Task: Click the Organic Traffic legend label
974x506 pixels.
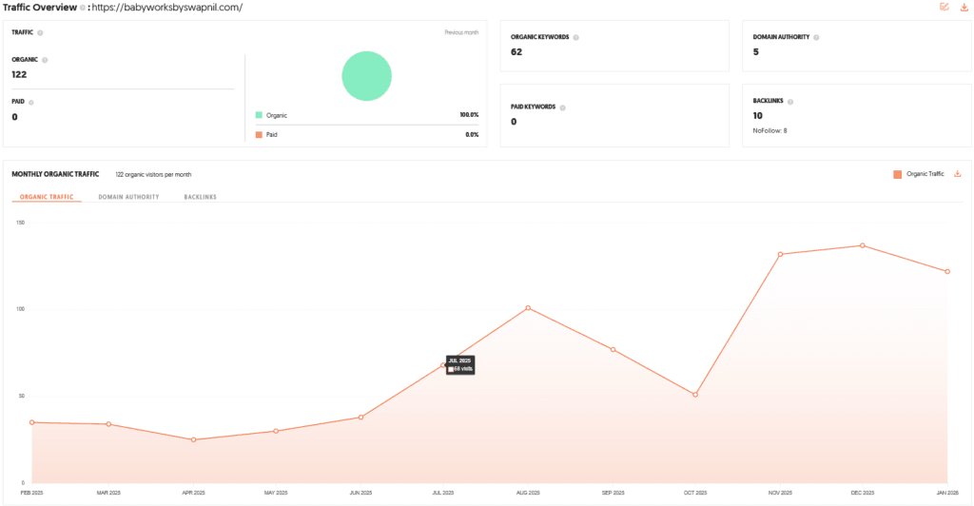Action: pyautogui.click(x=925, y=174)
